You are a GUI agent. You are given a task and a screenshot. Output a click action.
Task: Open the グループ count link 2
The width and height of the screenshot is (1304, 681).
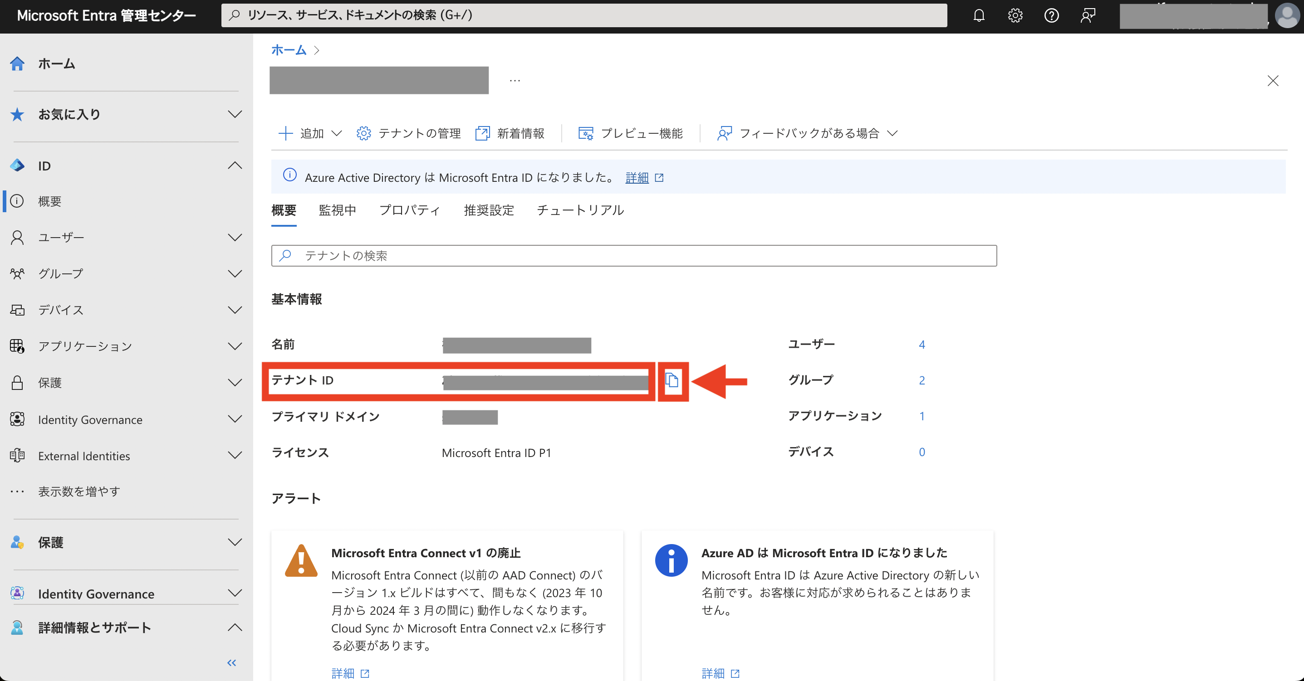(922, 380)
